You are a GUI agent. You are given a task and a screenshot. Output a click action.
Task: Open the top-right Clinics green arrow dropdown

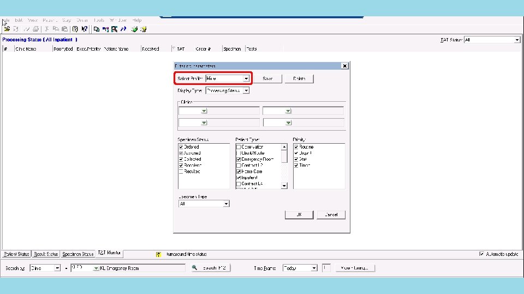(x=288, y=111)
